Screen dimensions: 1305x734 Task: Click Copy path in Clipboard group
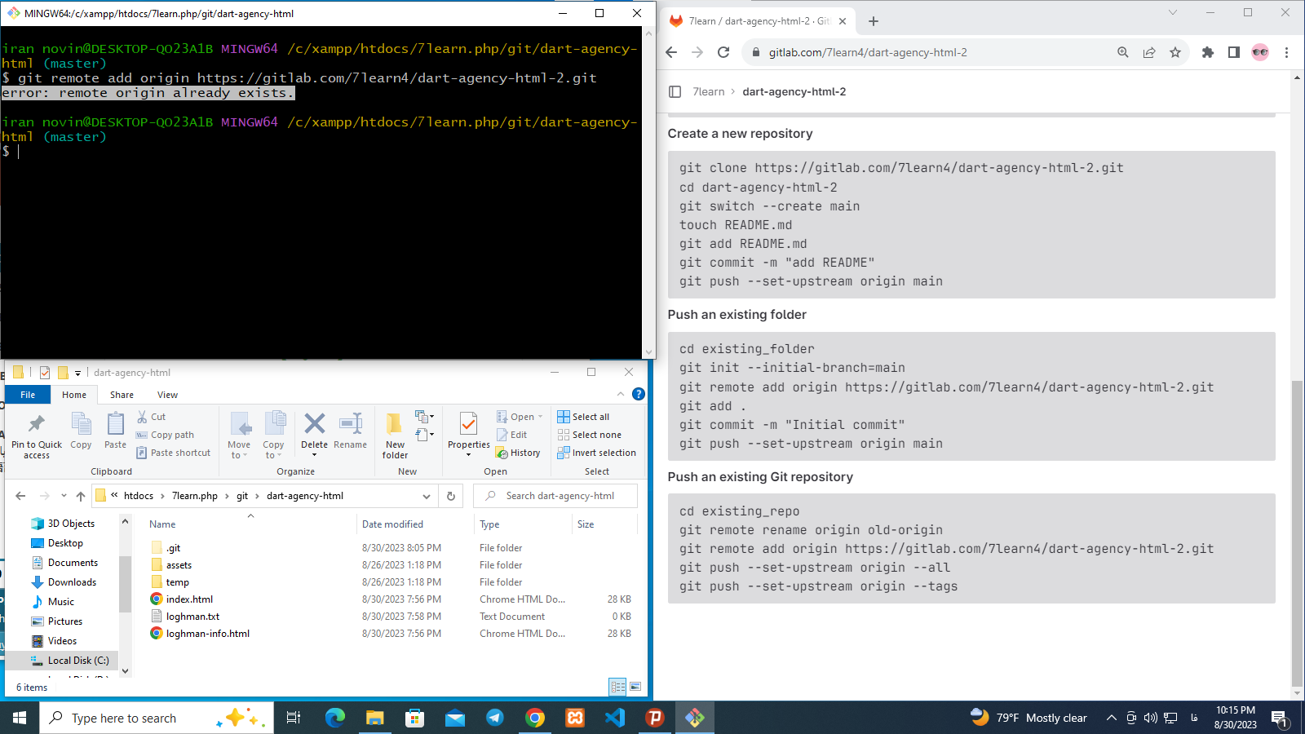point(165,435)
